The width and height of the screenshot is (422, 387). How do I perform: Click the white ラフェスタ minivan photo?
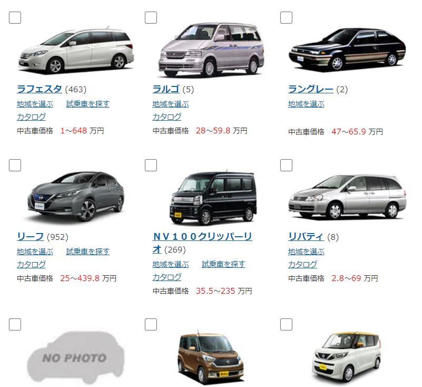pyautogui.click(x=76, y=50)
